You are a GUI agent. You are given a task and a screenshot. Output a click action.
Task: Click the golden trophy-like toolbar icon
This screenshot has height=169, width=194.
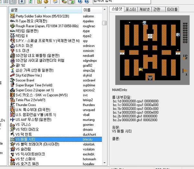46,2
